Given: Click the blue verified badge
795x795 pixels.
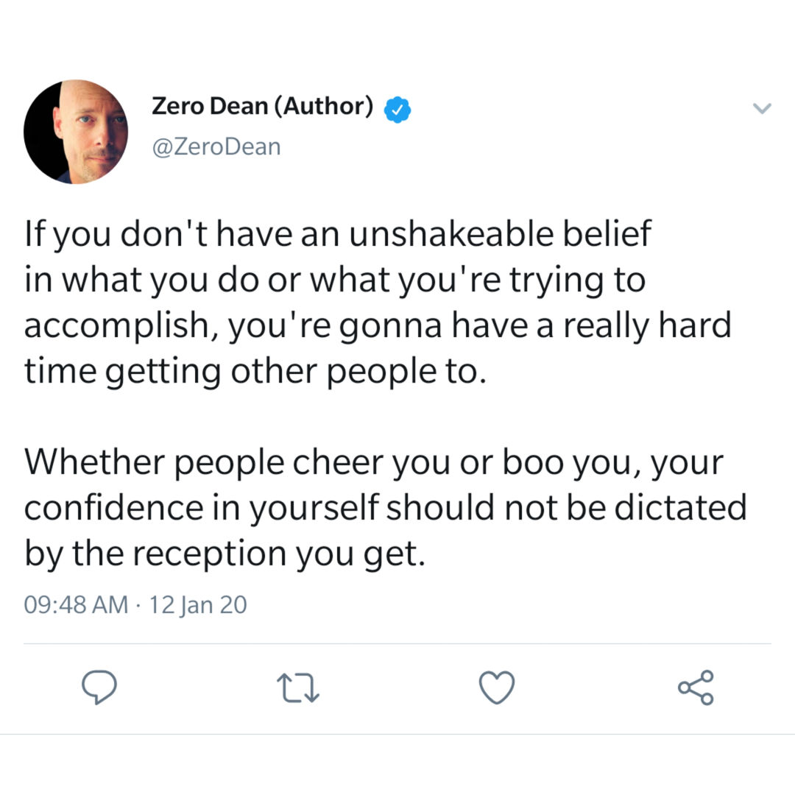Looking at the screenshot, I should pos(397,110).
